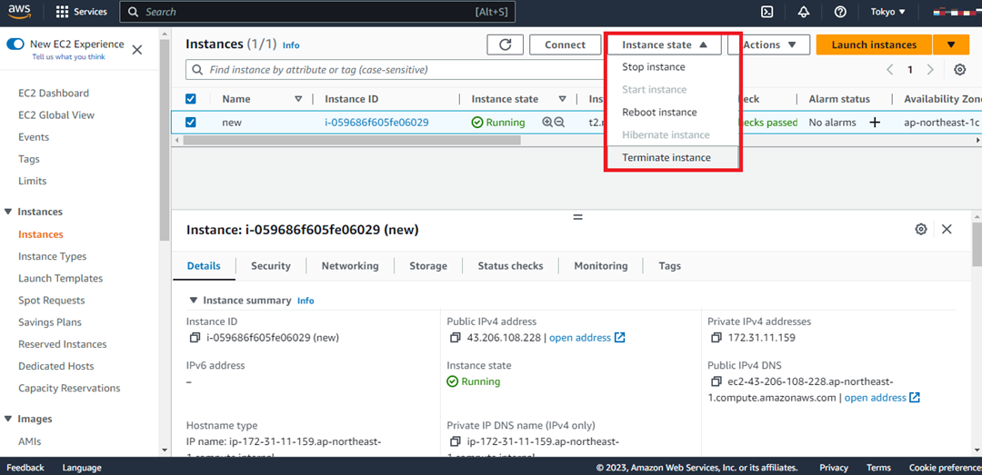Switch to the Networking tab

point(350,266)
